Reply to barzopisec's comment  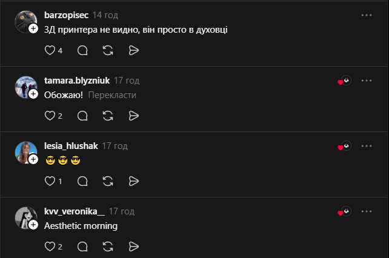coord(83,51)
